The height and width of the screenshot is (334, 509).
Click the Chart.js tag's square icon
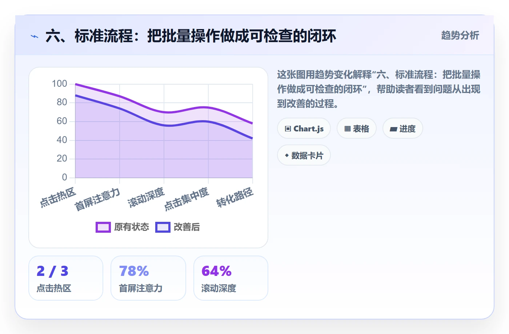[288, 129]
